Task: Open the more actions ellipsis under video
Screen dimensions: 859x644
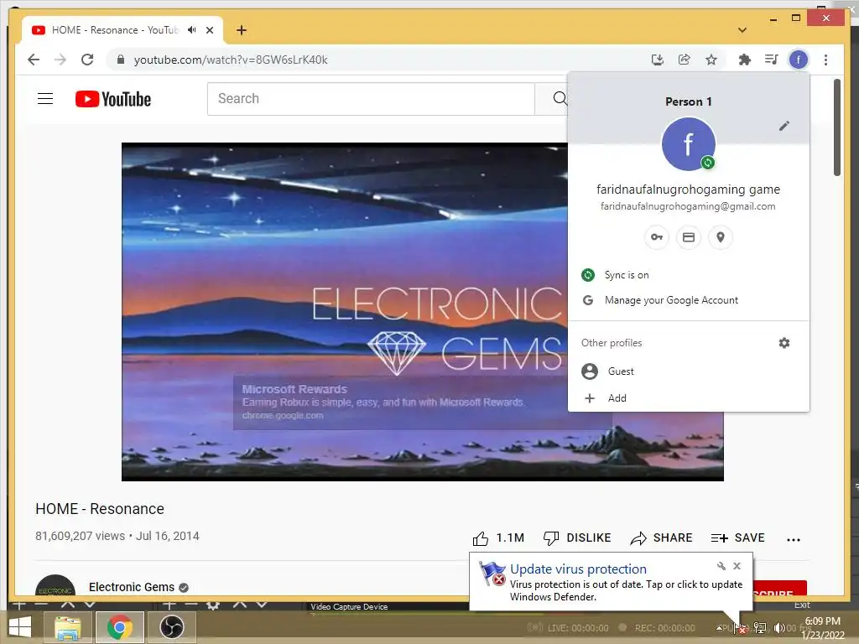Action: click(794, 540)
